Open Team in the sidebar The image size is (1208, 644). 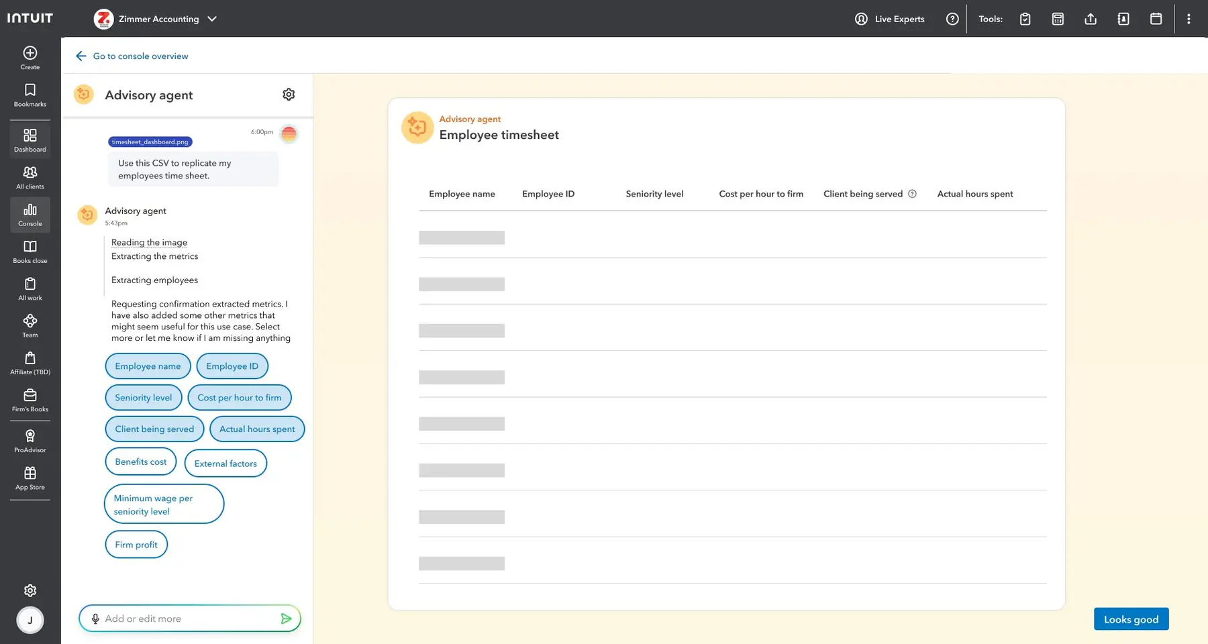click(x=30, y=326)
